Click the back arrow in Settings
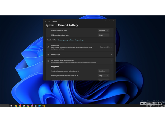 (46, 21)
